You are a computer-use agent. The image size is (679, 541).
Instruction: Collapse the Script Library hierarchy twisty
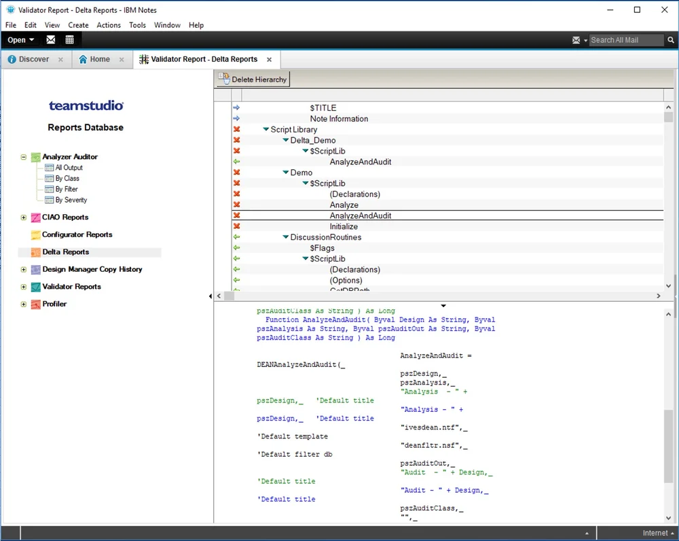[x=266, y=129]
